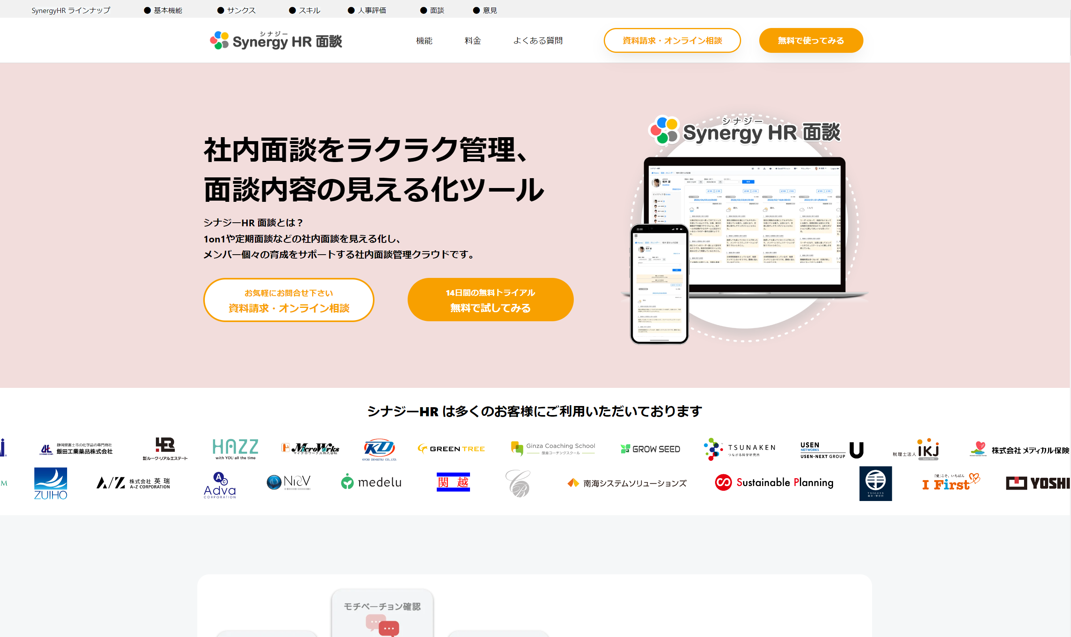Click the GREEN TREE logo
Image resolution: width=1071 pixels, height=637 pixels.
pyautogui.click(x=451, y=449)
